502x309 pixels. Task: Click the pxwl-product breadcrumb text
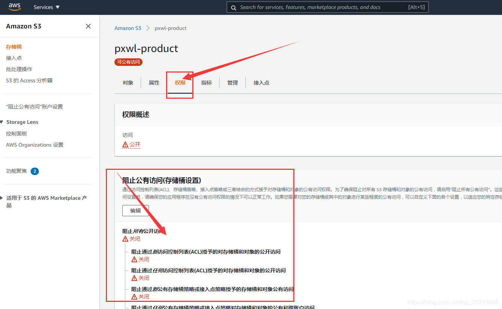[171, 28]
